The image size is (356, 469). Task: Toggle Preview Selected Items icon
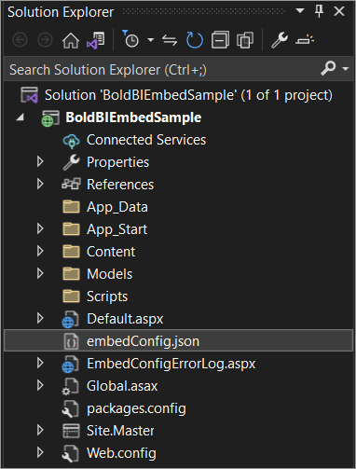click(x=305, y=40)
